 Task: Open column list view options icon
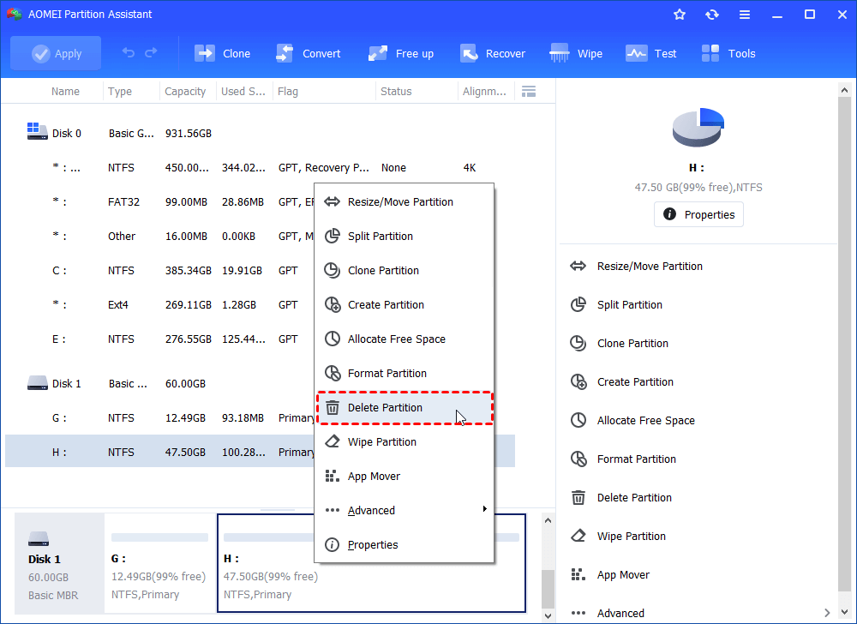(529, 91)
